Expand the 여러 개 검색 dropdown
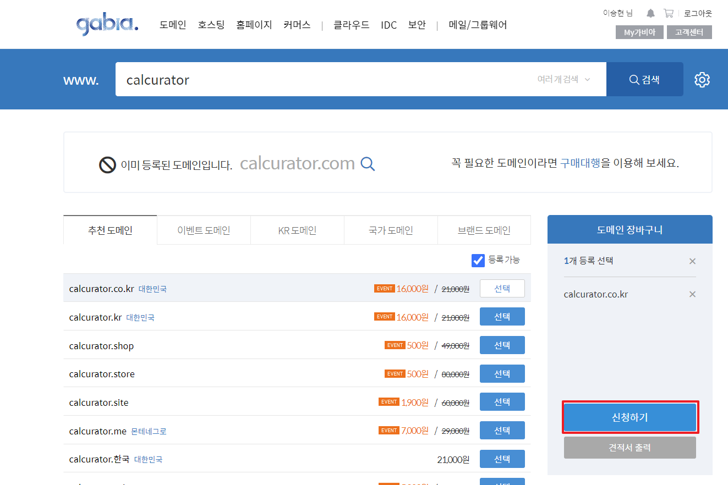Viewport: 728px width, 485px height. [563, 79]
